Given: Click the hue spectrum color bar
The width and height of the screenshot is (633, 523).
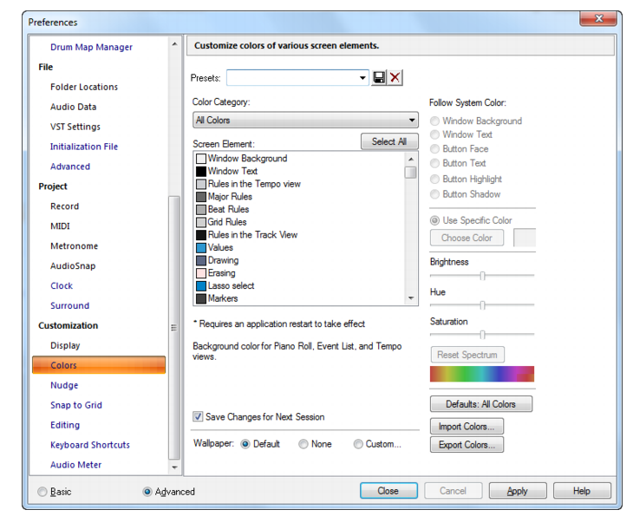Looking at the screenshot, I should [x=482, y=374].
